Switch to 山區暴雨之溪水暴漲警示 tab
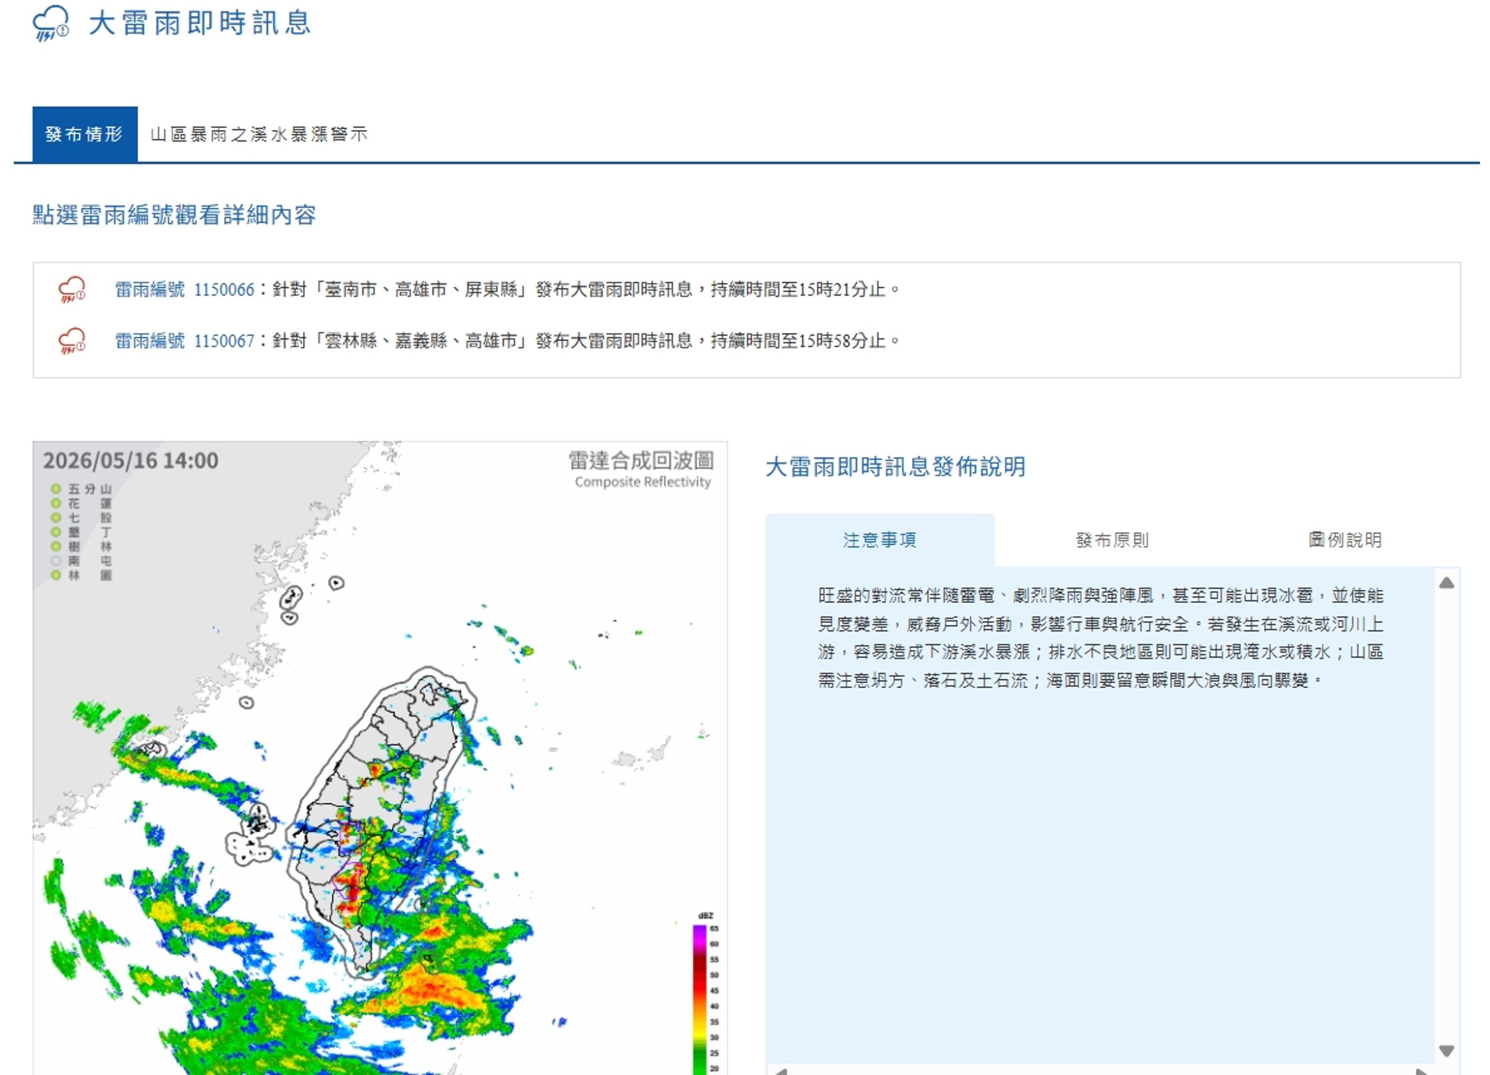The image size is (1490, 1075). click(259, 134)
